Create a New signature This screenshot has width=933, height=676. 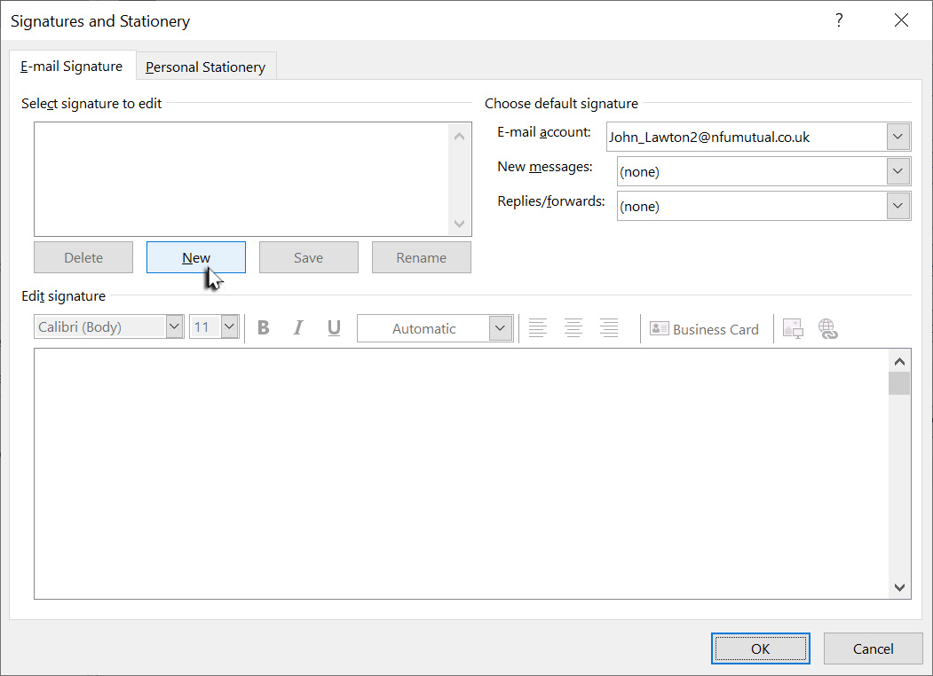click(x=195, y=256)
